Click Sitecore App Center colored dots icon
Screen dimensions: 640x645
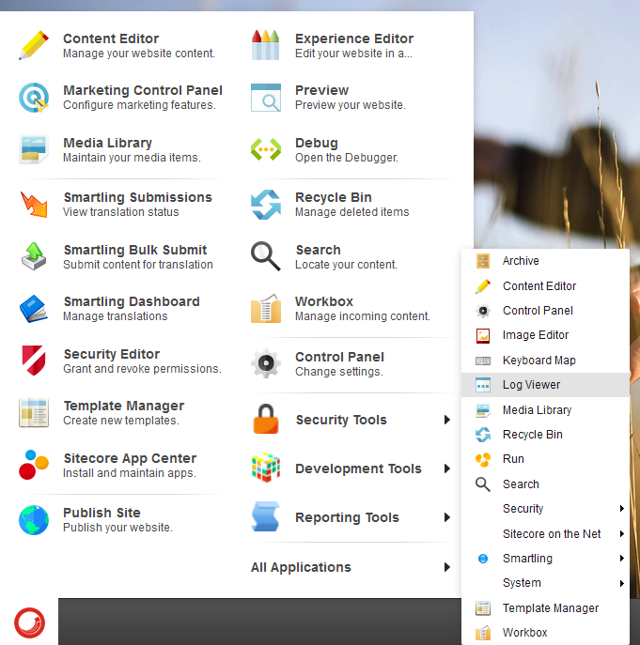click(x=34, y=465)
